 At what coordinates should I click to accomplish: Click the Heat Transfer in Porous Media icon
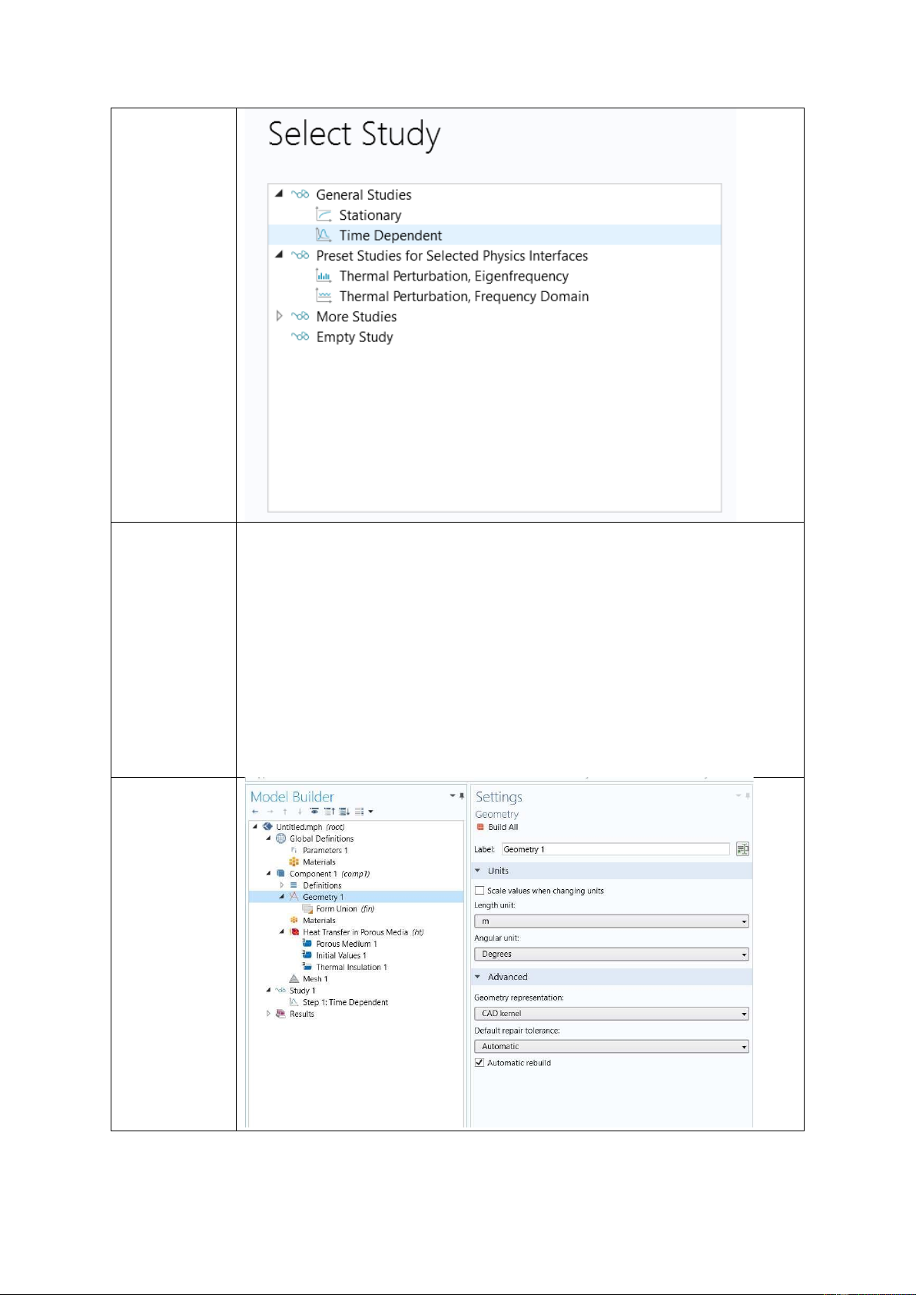pyautogui.click(x=294, y=932)
